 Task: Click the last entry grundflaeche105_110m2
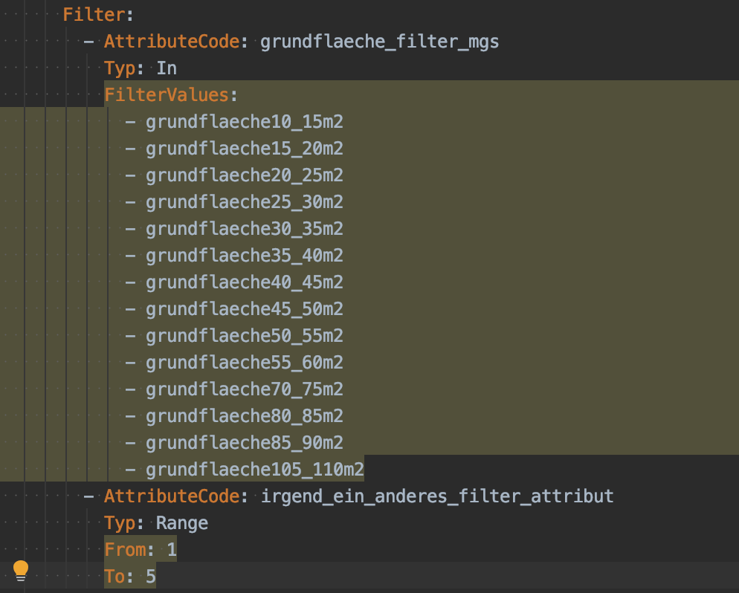[x=254, y=469]
